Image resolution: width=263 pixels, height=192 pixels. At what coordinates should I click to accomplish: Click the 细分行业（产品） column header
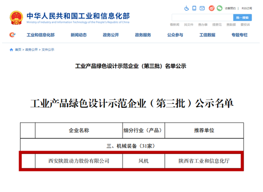[x=143, y=131]
